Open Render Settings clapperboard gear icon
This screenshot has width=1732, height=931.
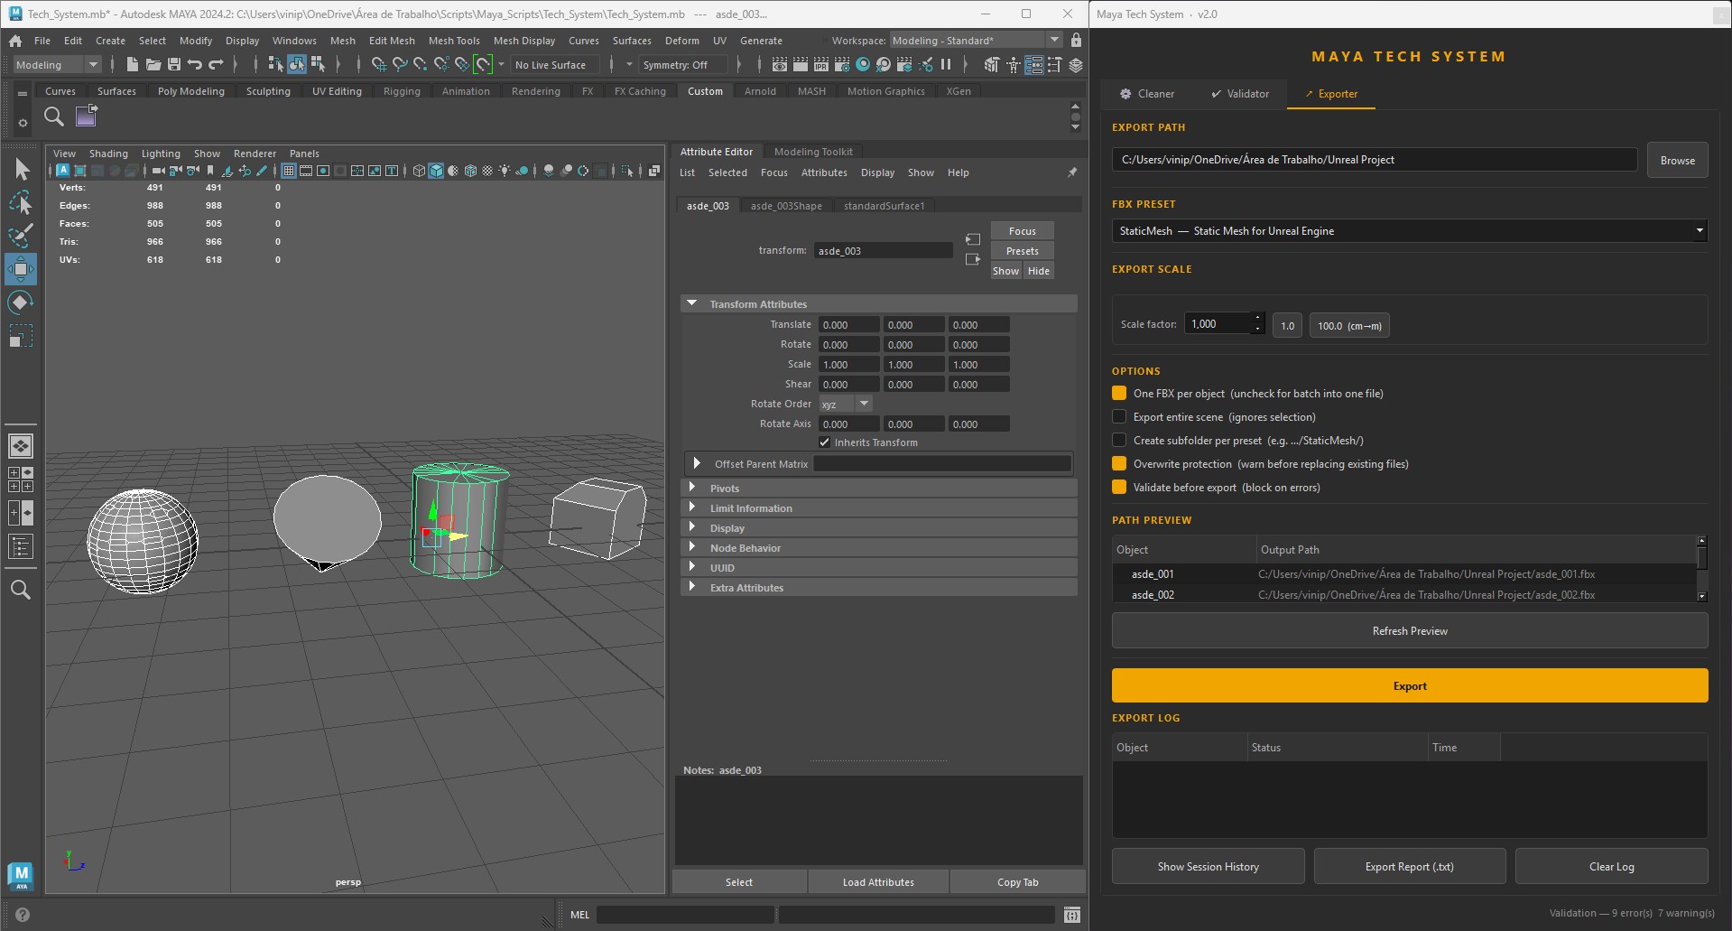click(x=842, y=65)
